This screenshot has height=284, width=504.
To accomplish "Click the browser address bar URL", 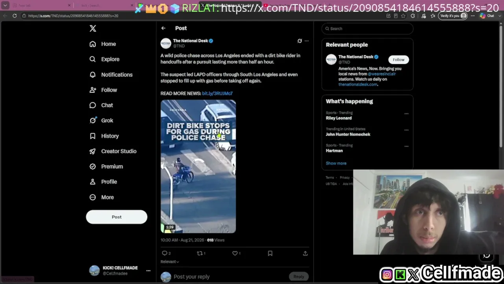I will (73, 16).
